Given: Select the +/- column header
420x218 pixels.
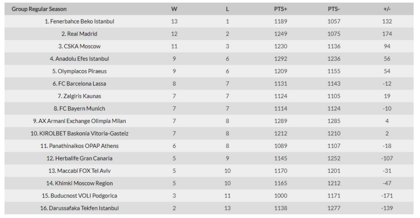Looking at the screenshot, I should point(387,9).
